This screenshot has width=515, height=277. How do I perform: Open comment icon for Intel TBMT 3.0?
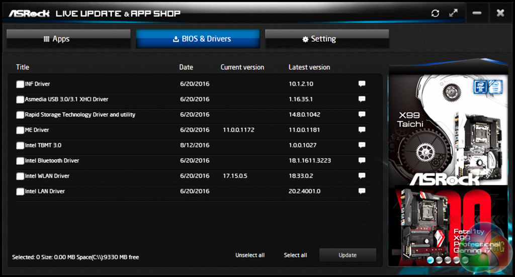[362, 145]
